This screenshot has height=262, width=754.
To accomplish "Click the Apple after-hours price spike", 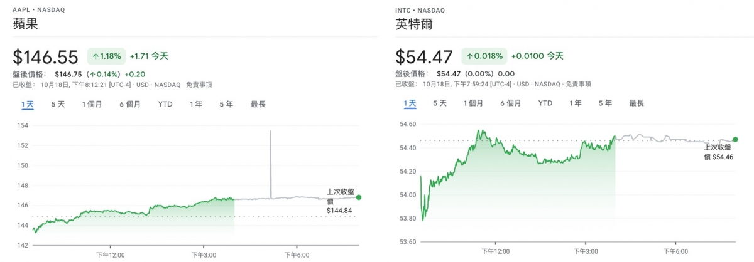I will click(x=271, y=164).
